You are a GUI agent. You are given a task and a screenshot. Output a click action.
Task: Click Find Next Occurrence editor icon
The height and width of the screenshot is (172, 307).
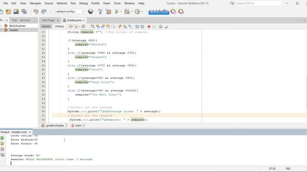103,27
